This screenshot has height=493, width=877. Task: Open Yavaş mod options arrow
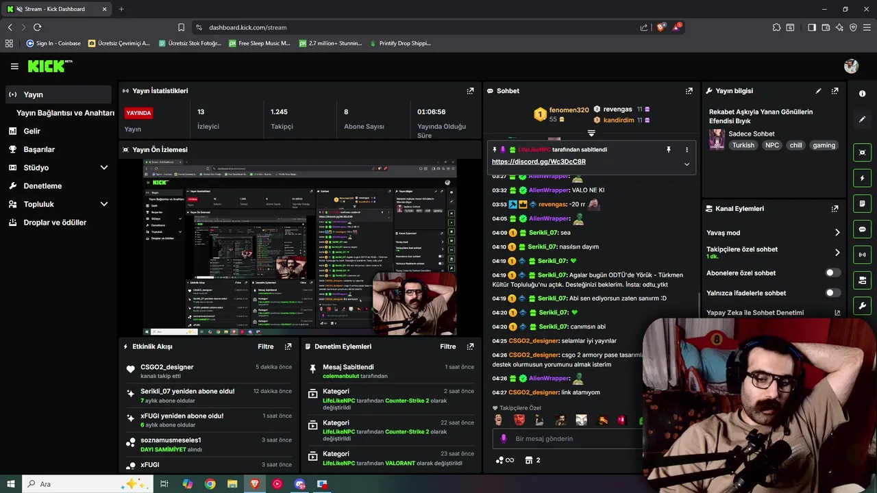click(x=837, y=233)
